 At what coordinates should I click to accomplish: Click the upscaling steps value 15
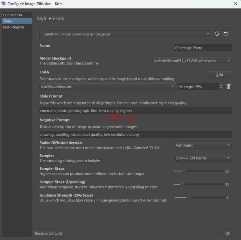227,185
